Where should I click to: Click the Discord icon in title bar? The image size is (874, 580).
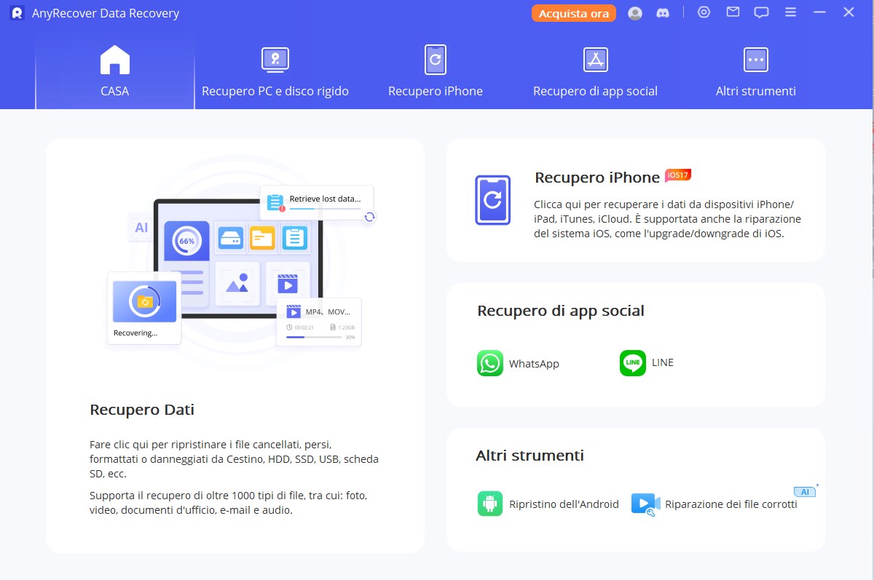[x=663, y=13]
